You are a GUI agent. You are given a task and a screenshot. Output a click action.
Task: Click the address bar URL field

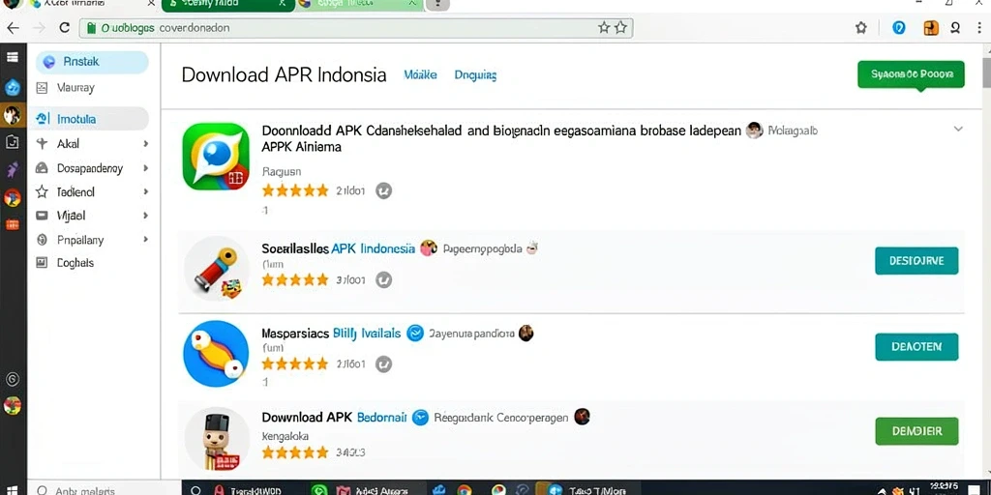point(356,28)
